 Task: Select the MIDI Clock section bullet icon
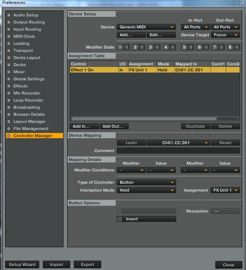point(9,36)
